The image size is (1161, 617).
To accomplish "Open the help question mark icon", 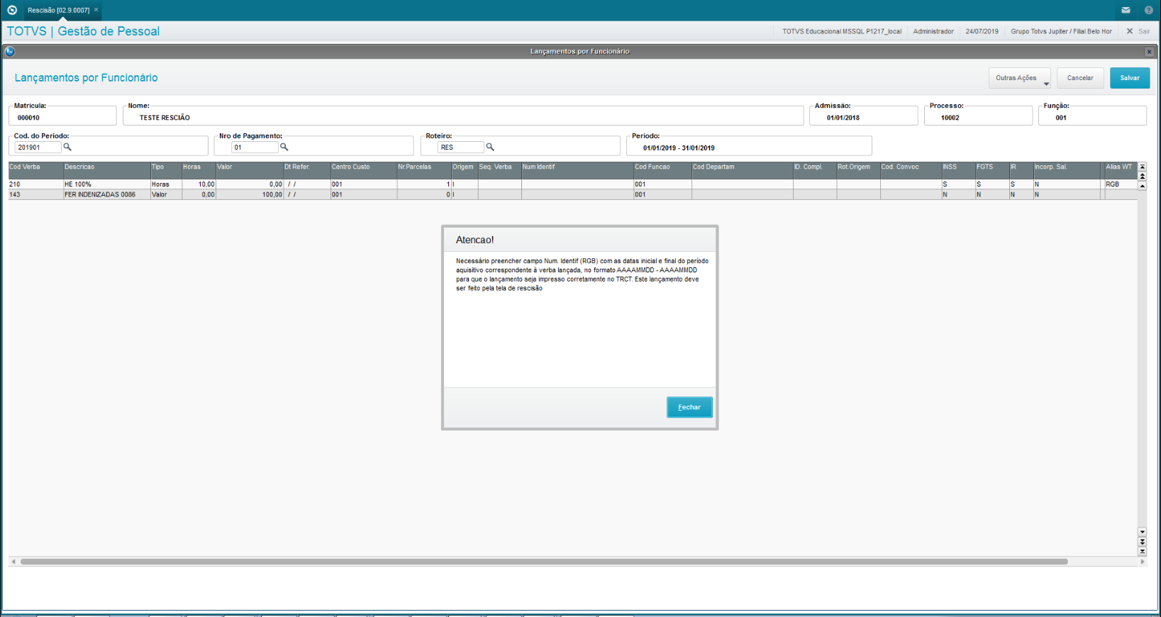I will (x=1148, y=10).
